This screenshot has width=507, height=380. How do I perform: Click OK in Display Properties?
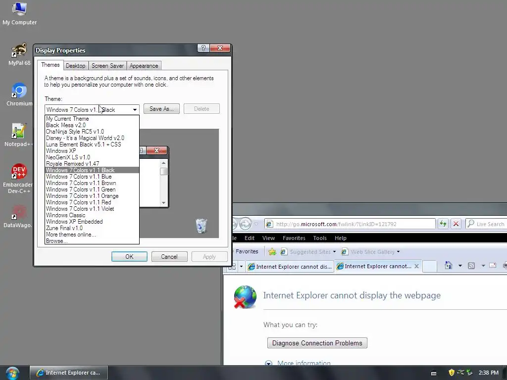[129, 257]
